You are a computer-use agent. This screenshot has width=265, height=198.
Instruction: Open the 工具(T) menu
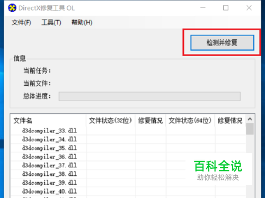(x=51, y=22)
